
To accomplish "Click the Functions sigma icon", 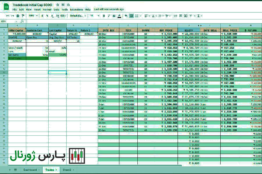I will point(199,16).
